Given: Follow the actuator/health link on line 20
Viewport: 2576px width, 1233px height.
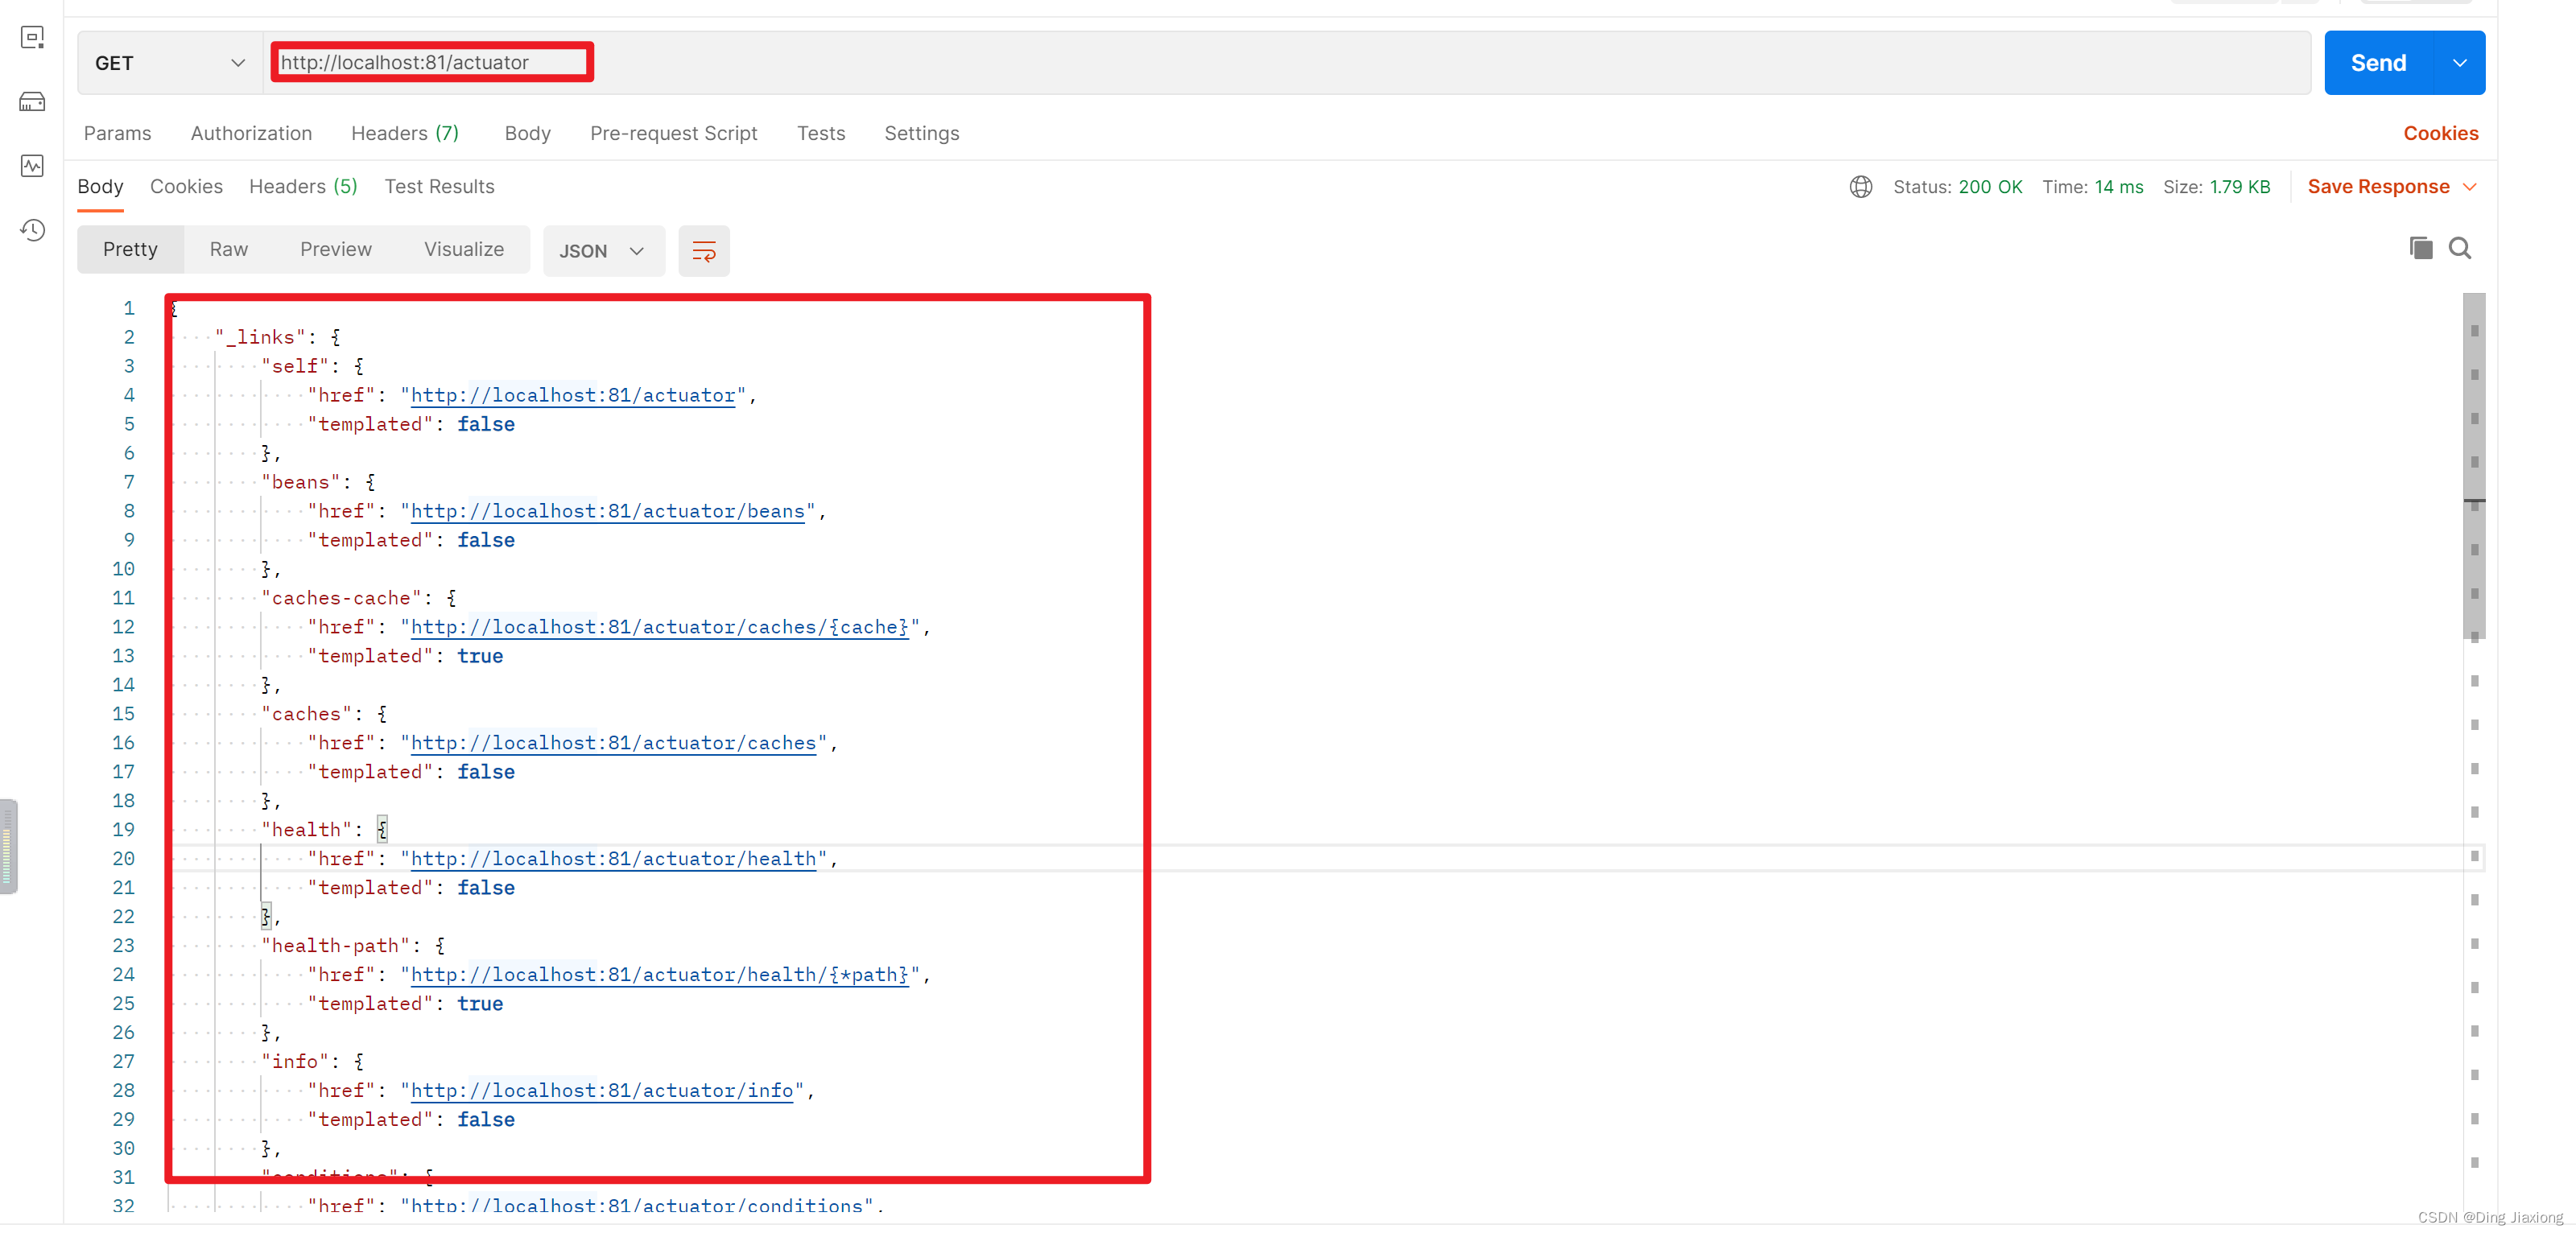Looking at the screenshot, I should (x=614, y=860).
